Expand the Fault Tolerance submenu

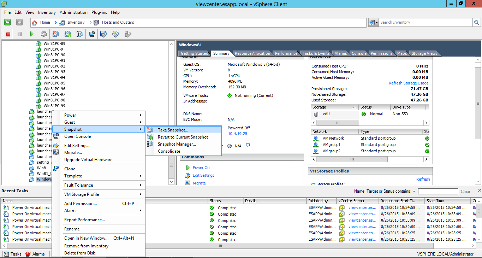click(x=78, y=185)
